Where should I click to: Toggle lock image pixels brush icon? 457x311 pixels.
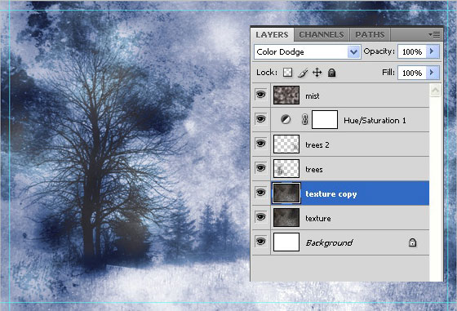pos(303,73)
